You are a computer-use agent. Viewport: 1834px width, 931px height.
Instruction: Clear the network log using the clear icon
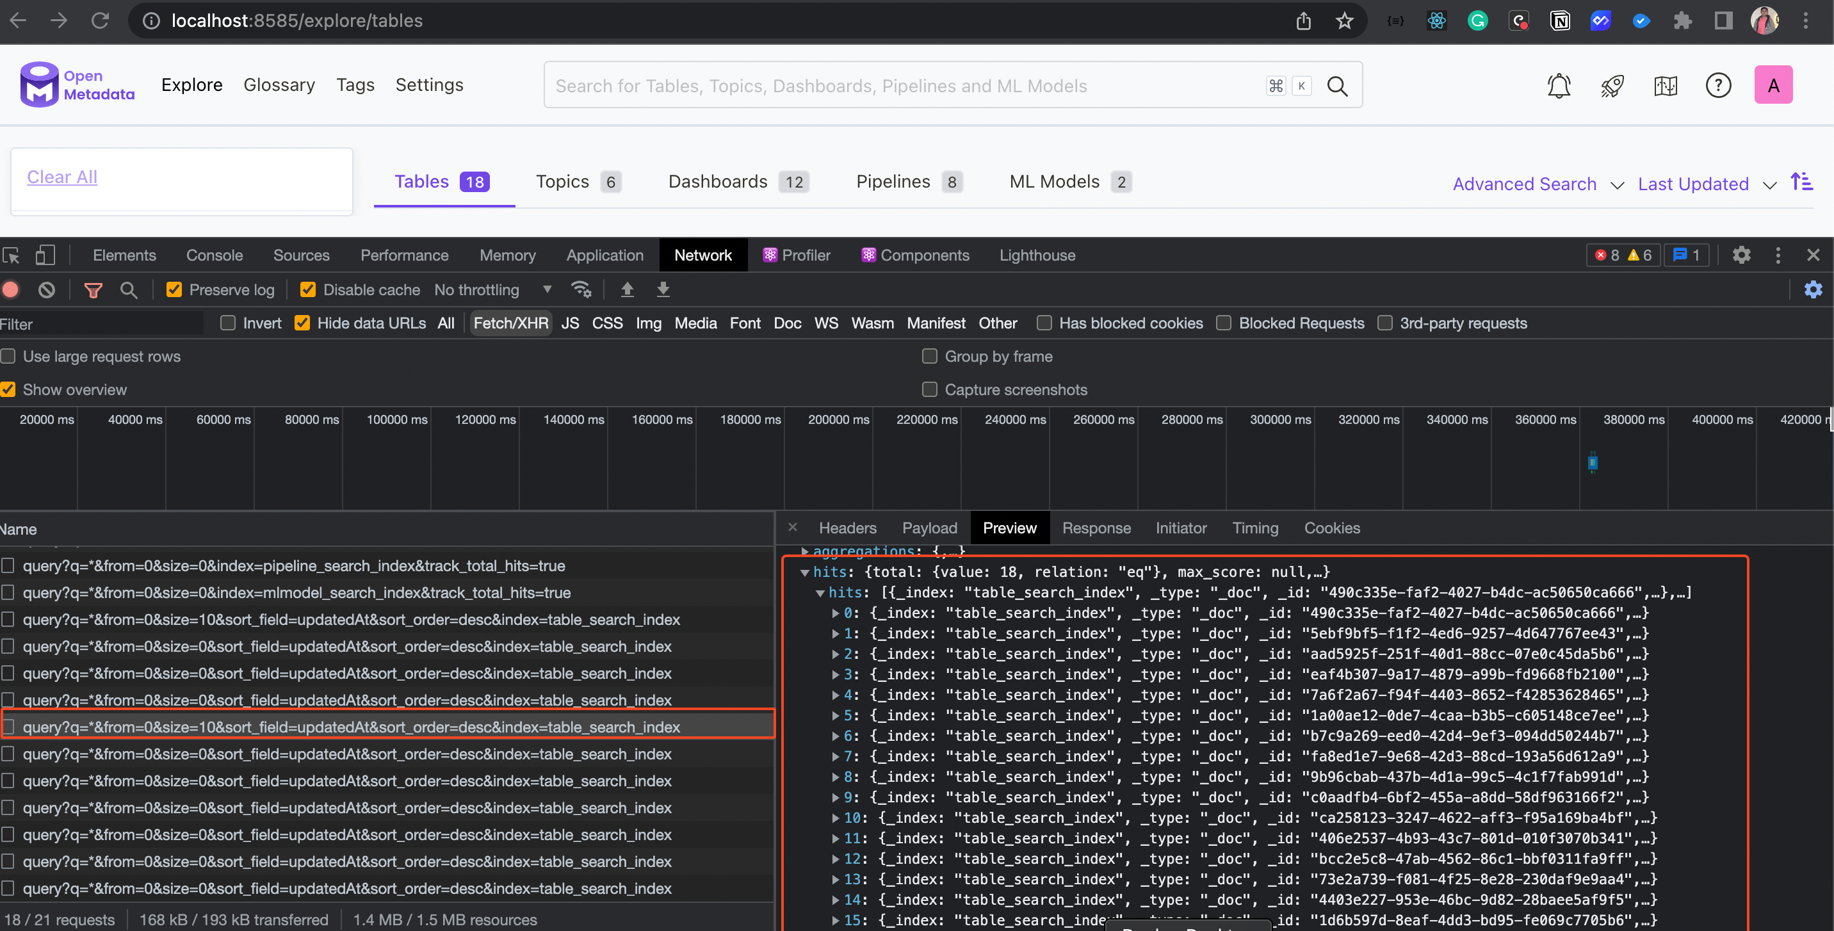(46, 289)
